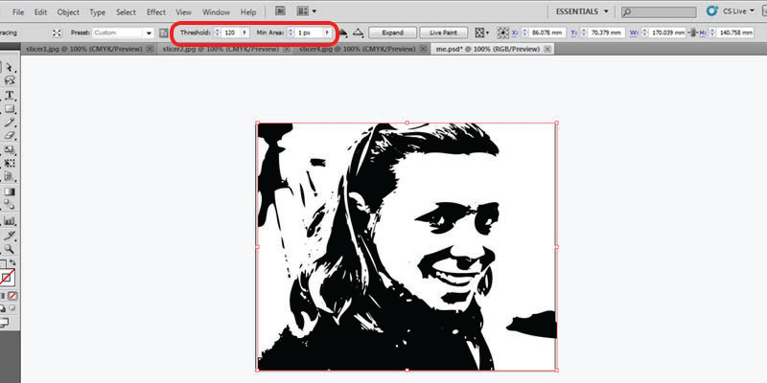Click the Live Paint button
Screen dimensions: 767x383
[x=443, y=33]
